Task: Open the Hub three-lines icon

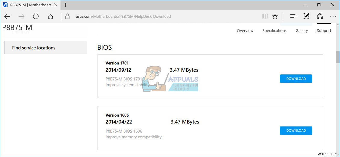Action: [x=293, y=16]
